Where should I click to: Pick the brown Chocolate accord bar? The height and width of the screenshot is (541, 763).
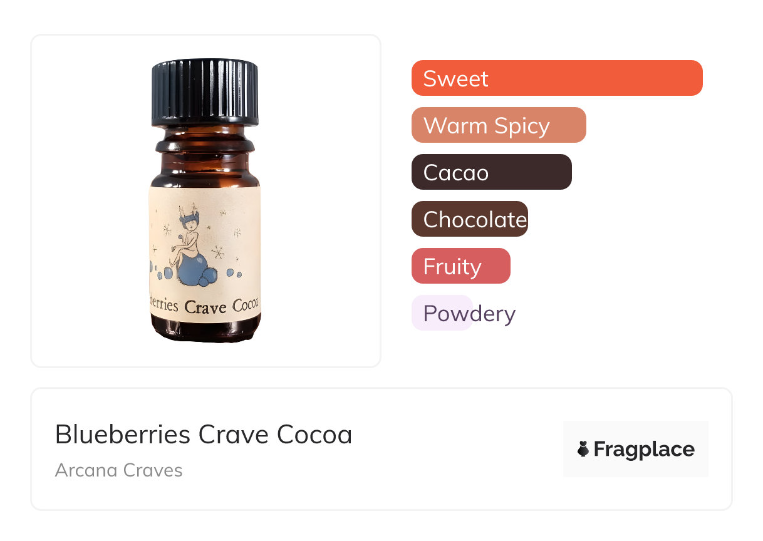[x=470, y=219]
